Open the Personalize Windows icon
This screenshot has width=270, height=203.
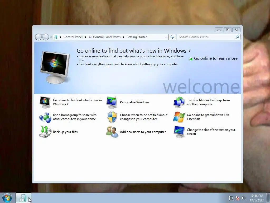click(x=112, y=102)
